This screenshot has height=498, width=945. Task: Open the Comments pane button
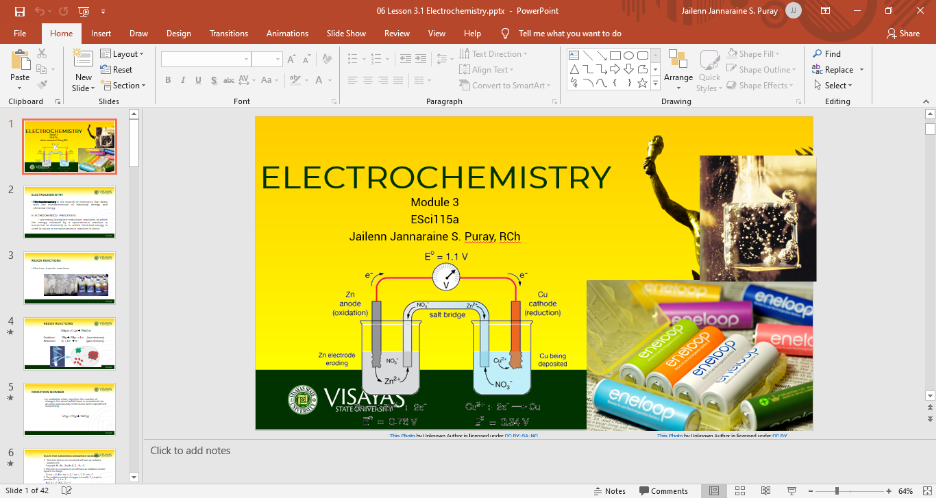tap(663, 490)
